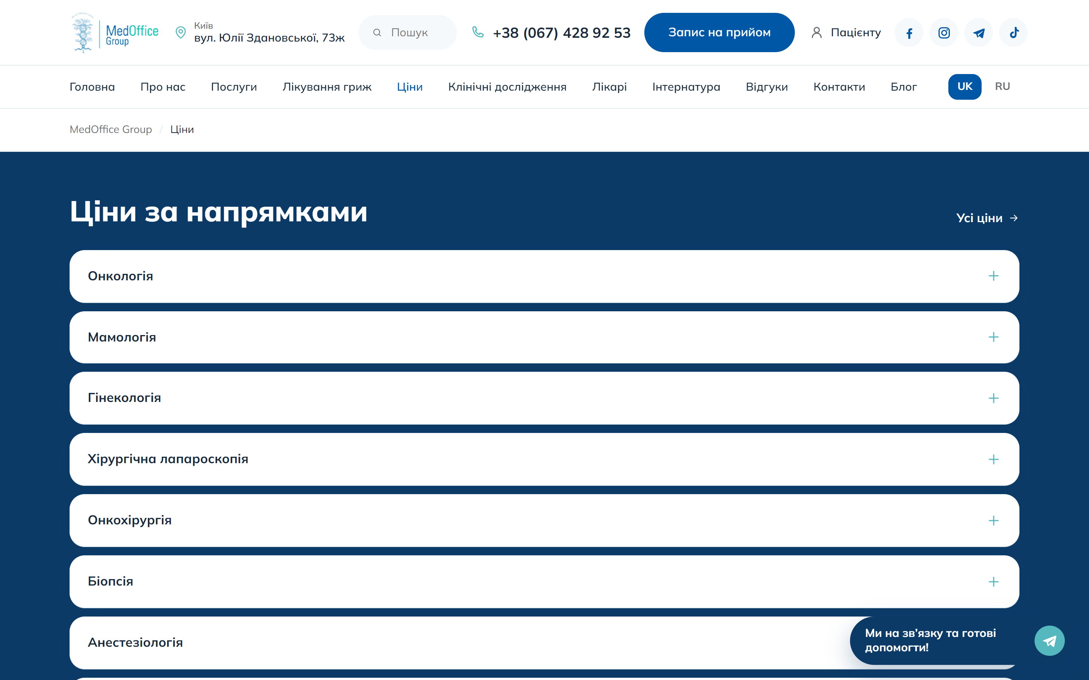Expand the Біопсія price section
The width and height of the screenshot is (1089, 680).
(544, 581)
